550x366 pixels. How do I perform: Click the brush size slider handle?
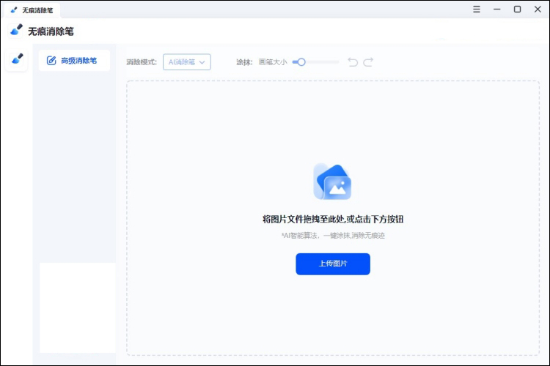(x=301, y=62)
